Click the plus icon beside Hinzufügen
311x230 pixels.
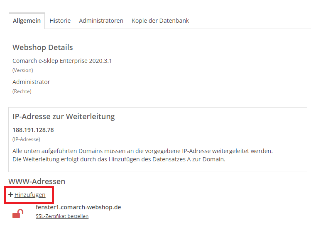point(11,195)
